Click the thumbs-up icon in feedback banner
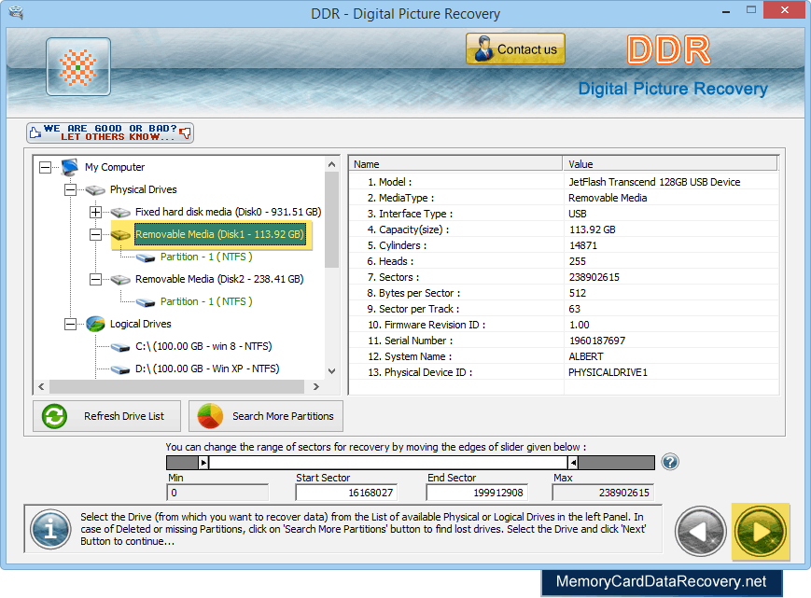The image size is (811, 598). coord(35,132)
